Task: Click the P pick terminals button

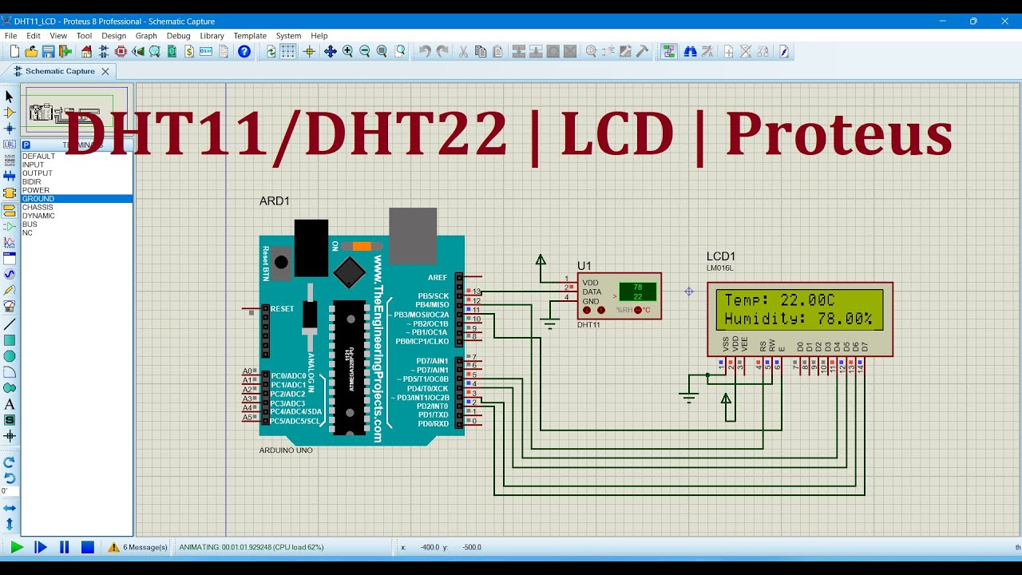Action: 26,145
